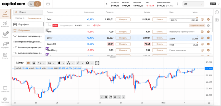This screenshot has width=221, height=106.
Task: Reset the chart view
Action: click(110, 97)
